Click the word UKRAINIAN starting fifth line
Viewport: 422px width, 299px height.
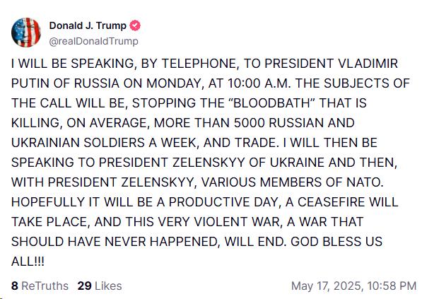[45, 143]
